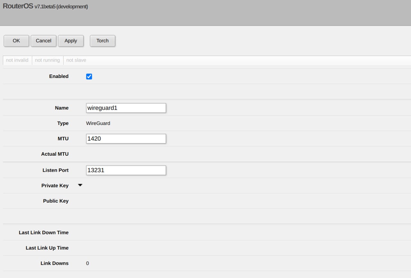This screenshot has height=278, width=411.
Task: Click the "not invalid" status flag
Action: click(x=17, y=60)
